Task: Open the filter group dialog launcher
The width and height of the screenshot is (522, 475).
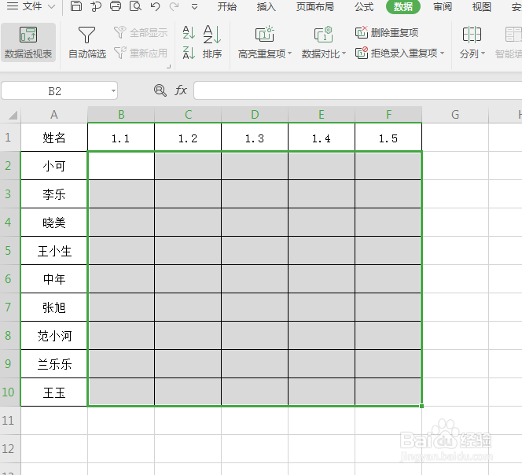Action: click(169, 67)
